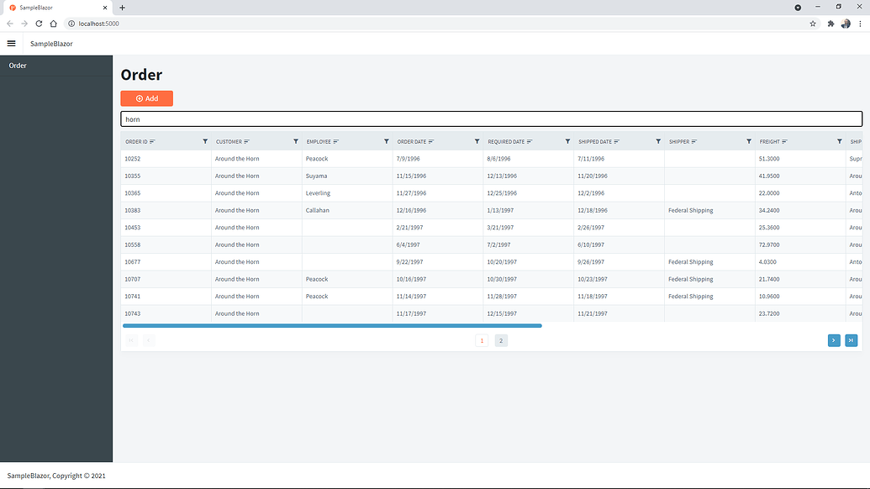Click the Add button to create an order
Viewport: 870px width, 489px height.
[146, 98]
